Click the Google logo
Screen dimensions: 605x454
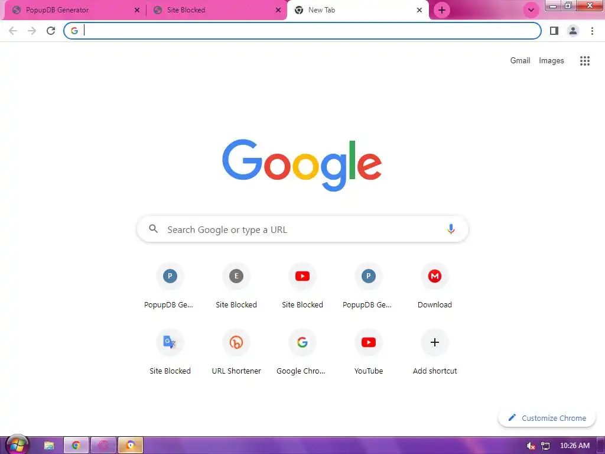tap(302, 166)
